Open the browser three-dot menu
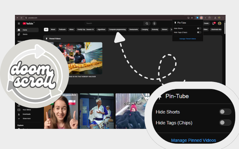The image size is (239, 149). click(x=223, y=18)
